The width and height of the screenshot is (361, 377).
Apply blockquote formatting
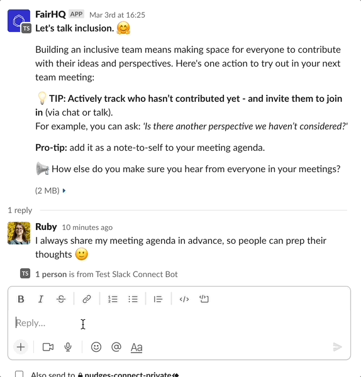point(158,299)
